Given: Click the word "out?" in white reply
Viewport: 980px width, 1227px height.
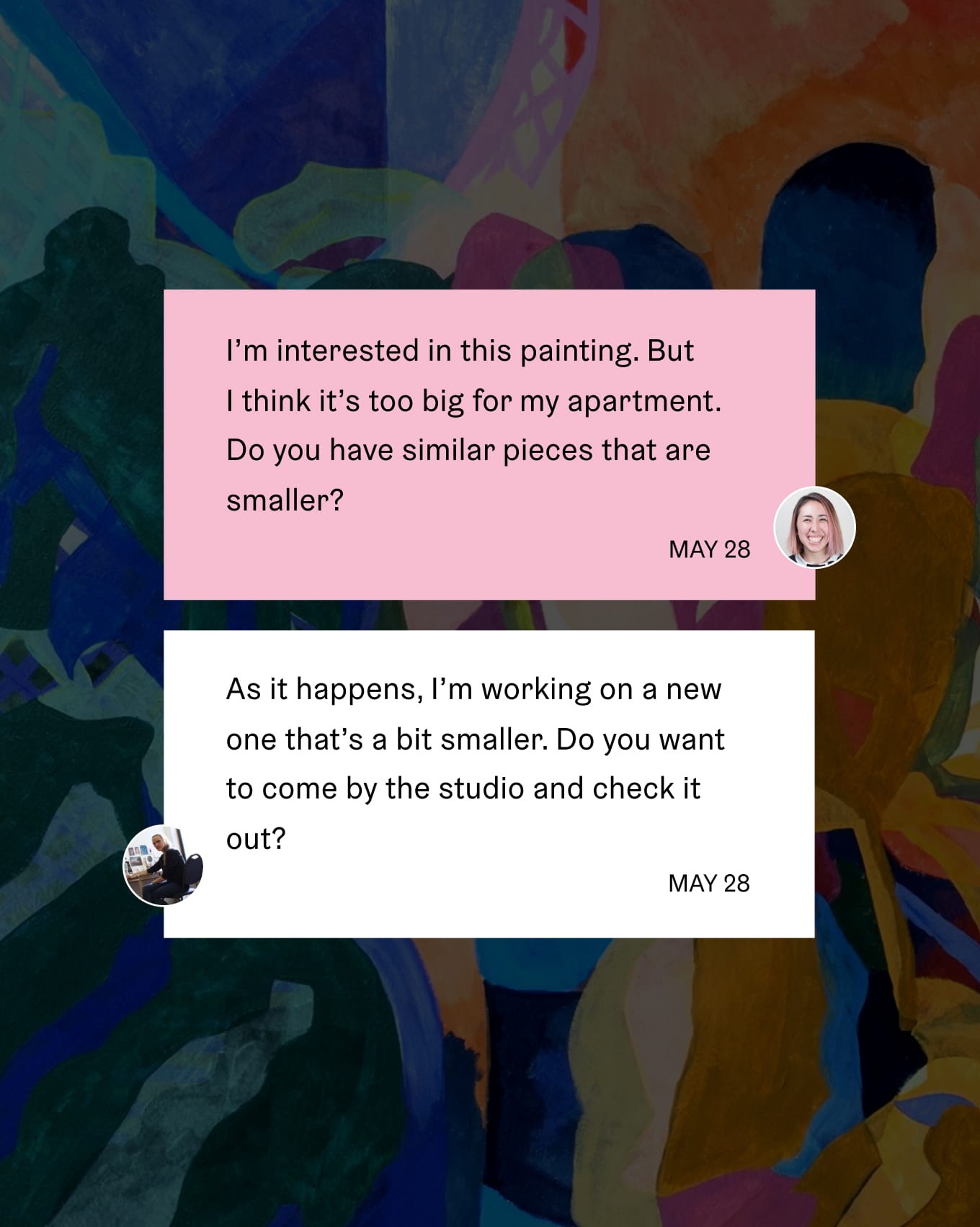Looking at the screenshot, I should point(256,839).
